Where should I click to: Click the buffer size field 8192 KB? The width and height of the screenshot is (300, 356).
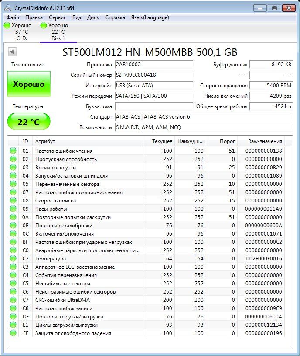[271, 65]
